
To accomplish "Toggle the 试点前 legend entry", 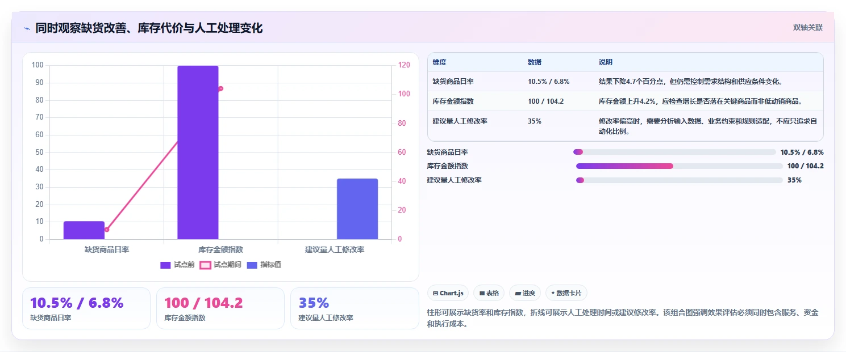I will coord(178,265).
